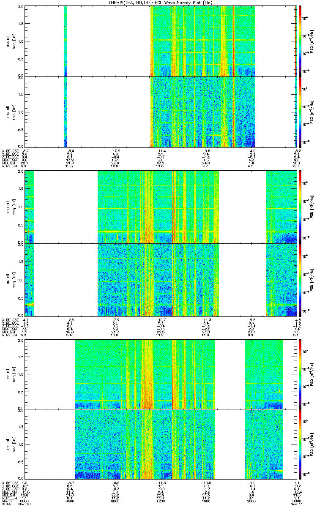The height and width of the screenshot is (507, 317).
Task: Click the 'THD B∥ freq [Hz]' axis label
Action: click(x=11, y=279)
